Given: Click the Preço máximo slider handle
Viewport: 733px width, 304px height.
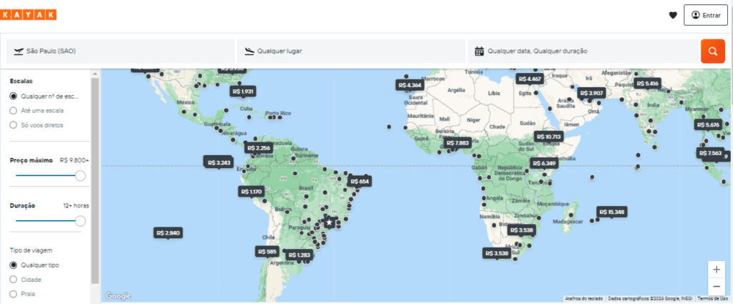Looking at the screenshot, I should click(x=80, y=175).
